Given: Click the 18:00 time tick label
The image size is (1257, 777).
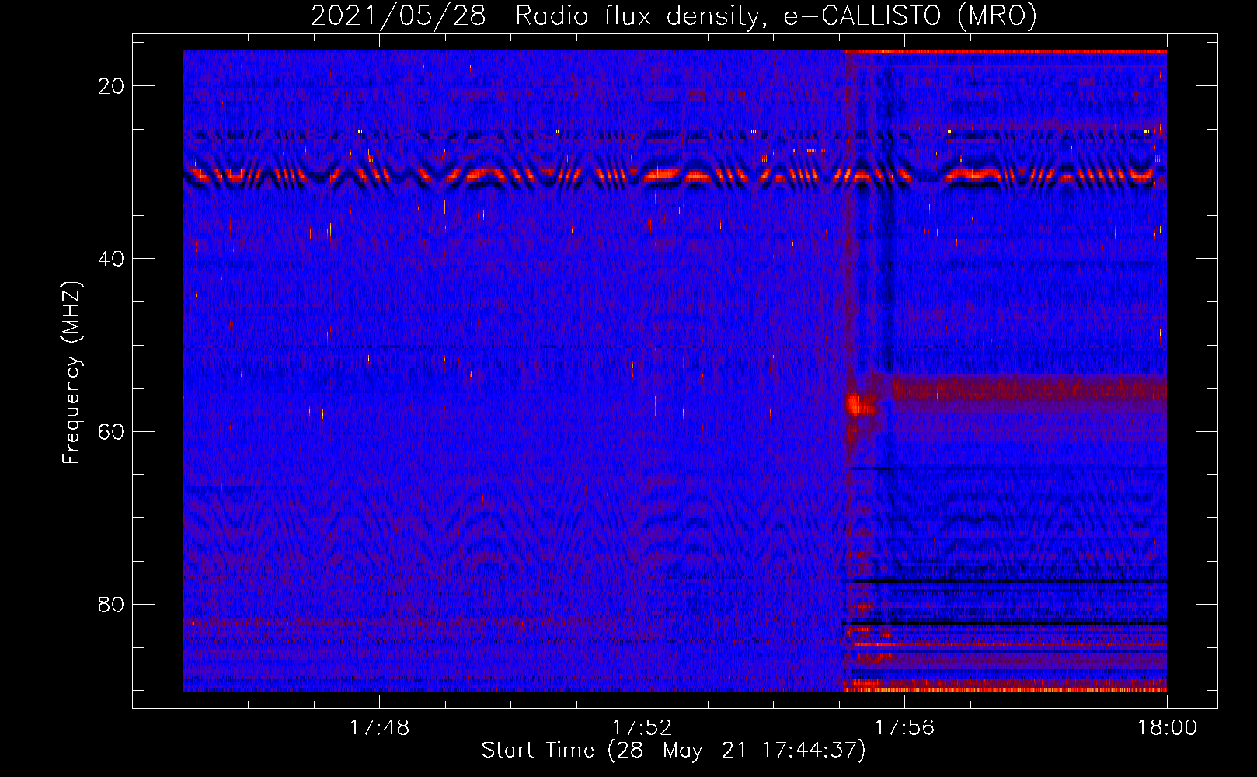Looking at the screenshot, I should (x=1167, y=728).
